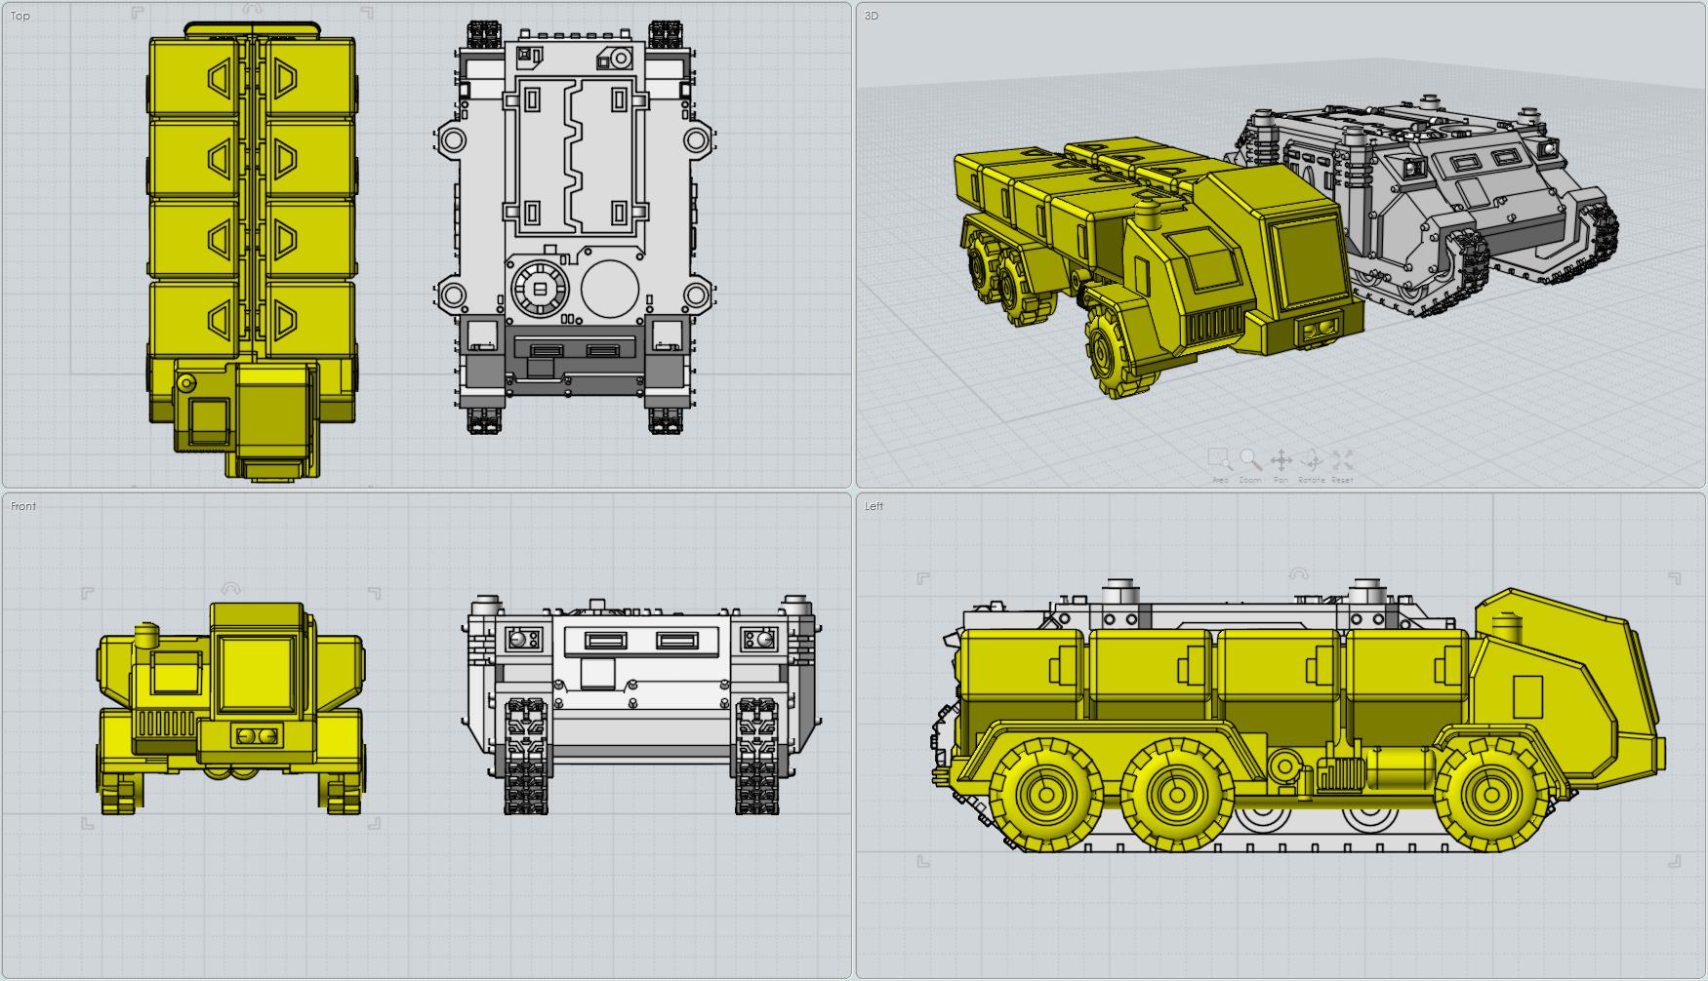Screen dimensions: 1708x981
Task: Click the Left viewport label
Action: (x=874, y=506)
